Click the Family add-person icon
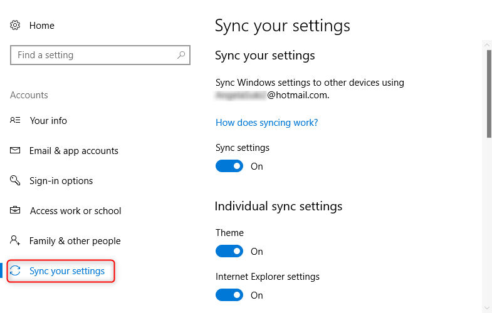 pos(15,240)
